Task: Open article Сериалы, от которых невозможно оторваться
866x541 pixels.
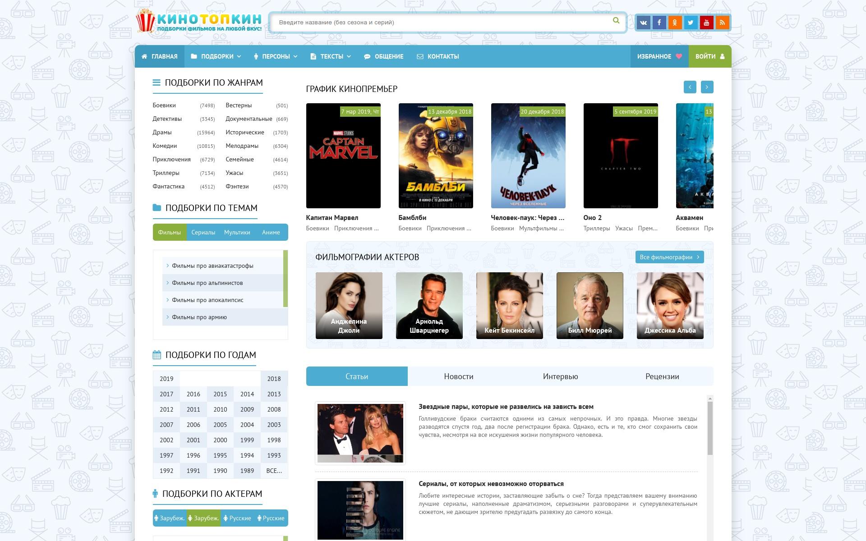Action: 491,484
